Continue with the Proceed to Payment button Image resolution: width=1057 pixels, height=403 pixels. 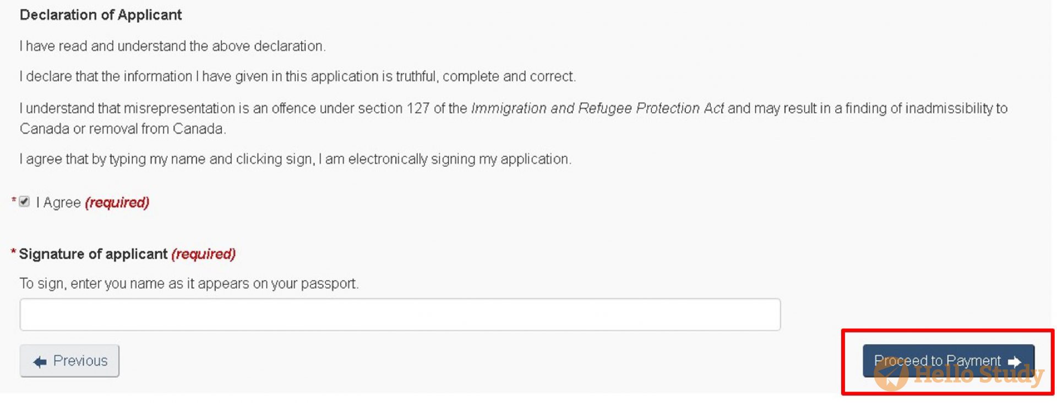[948, 361]
